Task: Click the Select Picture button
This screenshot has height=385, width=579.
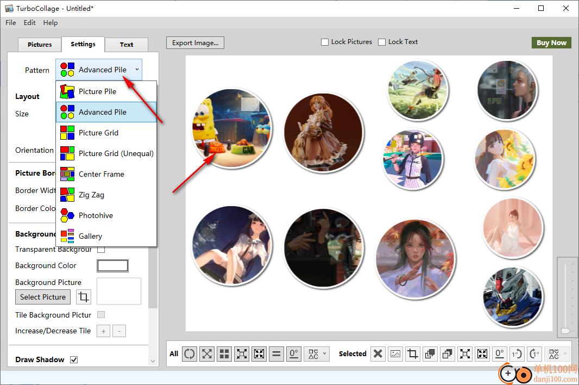Action: point(43,297)
